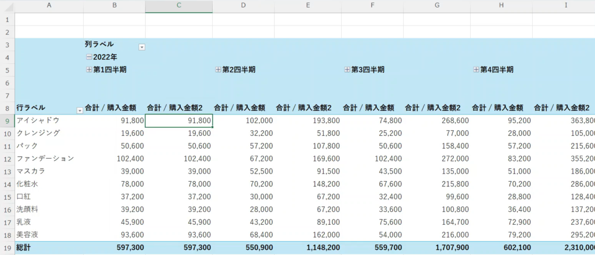Expand the 第2四半期 quarter group
The width and height of the screenshot is (595, 255).
[218, 70]
